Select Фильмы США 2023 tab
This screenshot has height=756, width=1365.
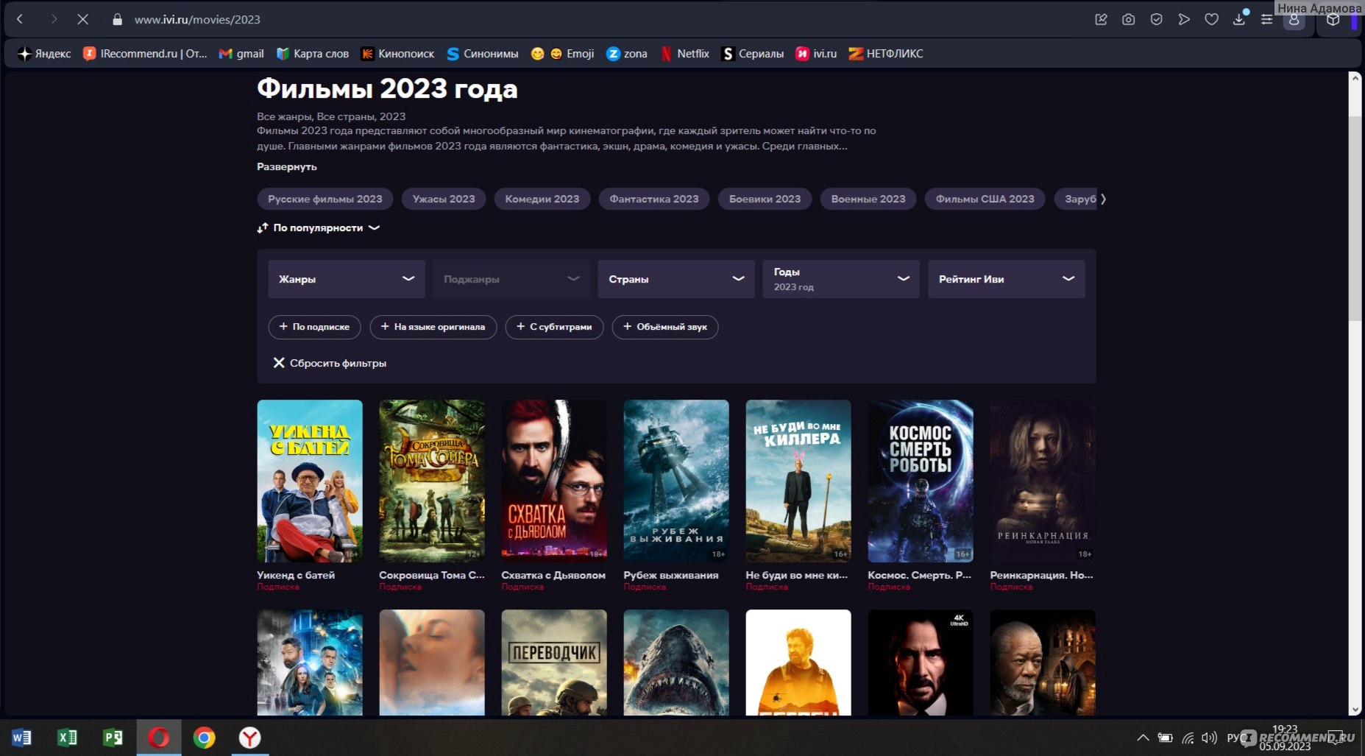tap(985, 199)
